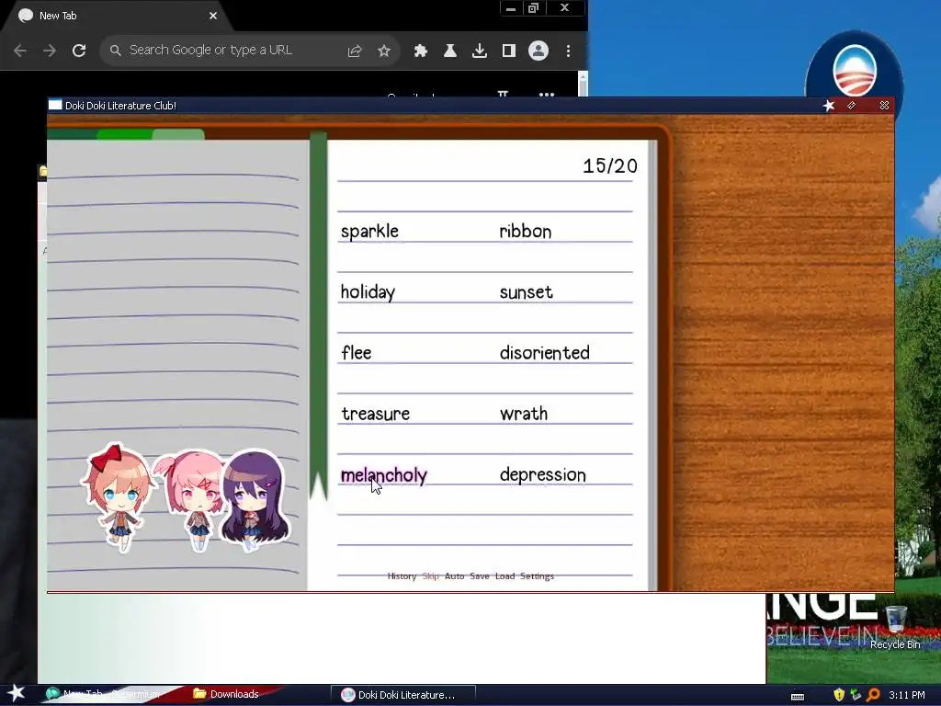The height and width of the screenshot is (706, 941).
Task: Open the flask labs icon in the browser toolbar
Action: (x=450, y=51)
